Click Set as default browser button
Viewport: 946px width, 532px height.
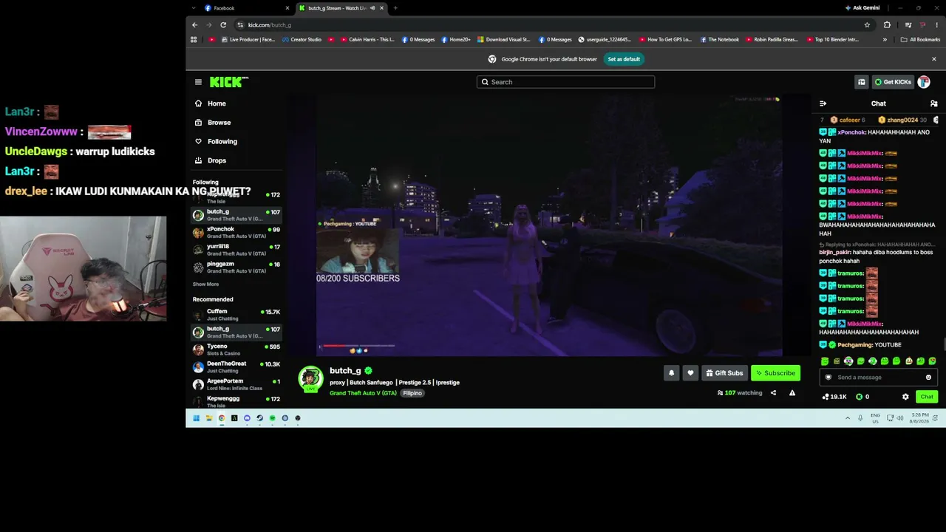(x=624, y=59)
